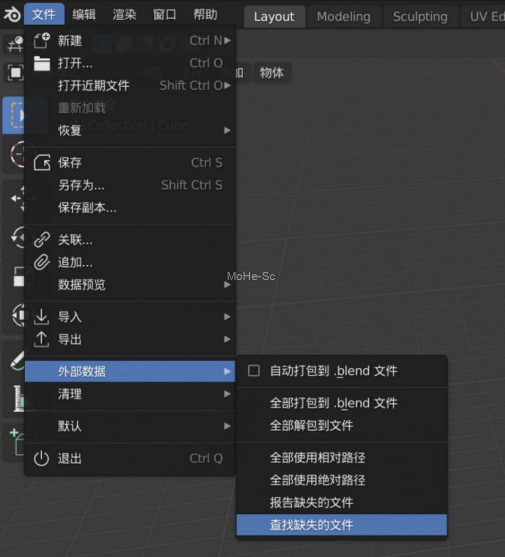Open the 物体 menu in viewport header

pyautogui.click(x=272, y=73)
